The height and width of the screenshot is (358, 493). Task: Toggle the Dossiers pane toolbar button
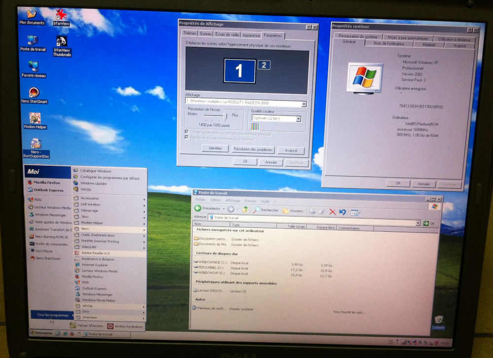tap(293, 211)
